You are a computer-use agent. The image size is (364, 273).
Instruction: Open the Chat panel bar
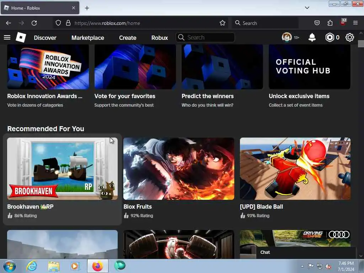(306, 253)
